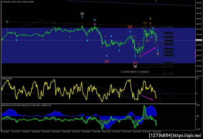203x139 pixels.
Task: Select the magenta falling arrow in RSI panel
Action: pos(147,98)
